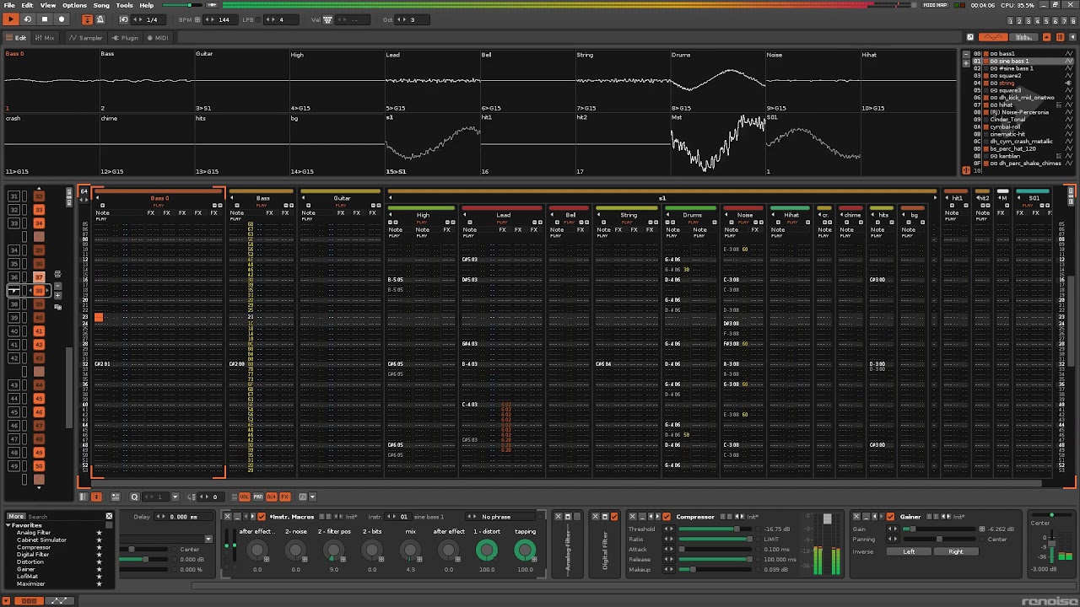Click the More button in device list

[16, 516]
